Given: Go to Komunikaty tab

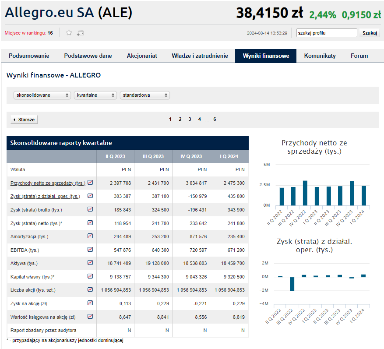Looking at the screenshot, I should click(x=320, y=56).
